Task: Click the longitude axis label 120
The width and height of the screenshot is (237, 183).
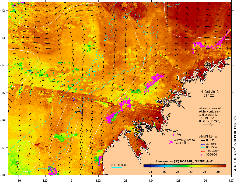Action: tap(45, 180)
